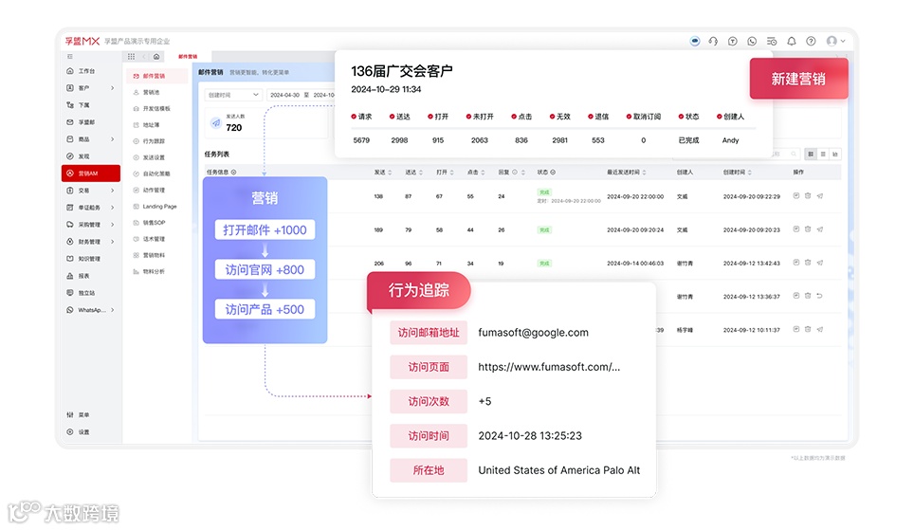Open the 创建时间 filter dropdown

click(x=233, y=95)
